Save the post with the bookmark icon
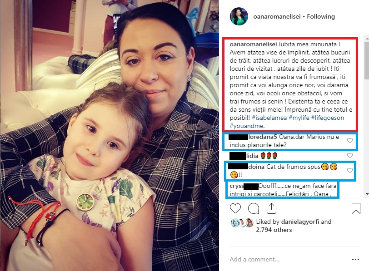Image resolution: width=369 pixels, height=271 pixels. [356, 208]
